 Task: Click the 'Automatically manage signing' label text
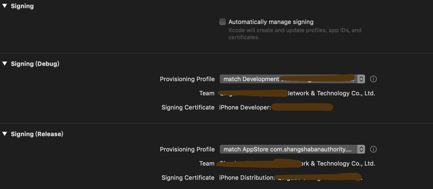coord(271,22)
